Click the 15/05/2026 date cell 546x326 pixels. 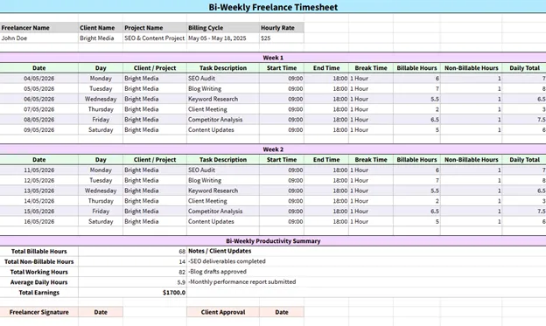[39, 212]
